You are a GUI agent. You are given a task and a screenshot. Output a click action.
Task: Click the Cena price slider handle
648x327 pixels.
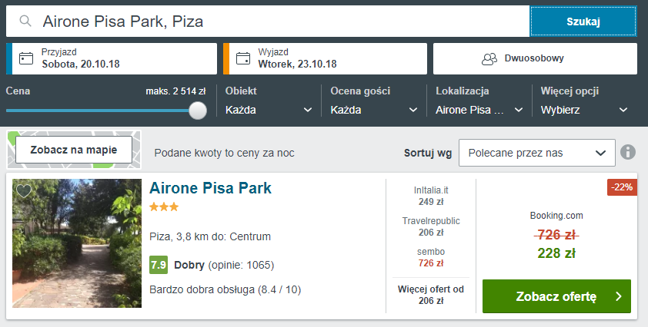[198, 111]
